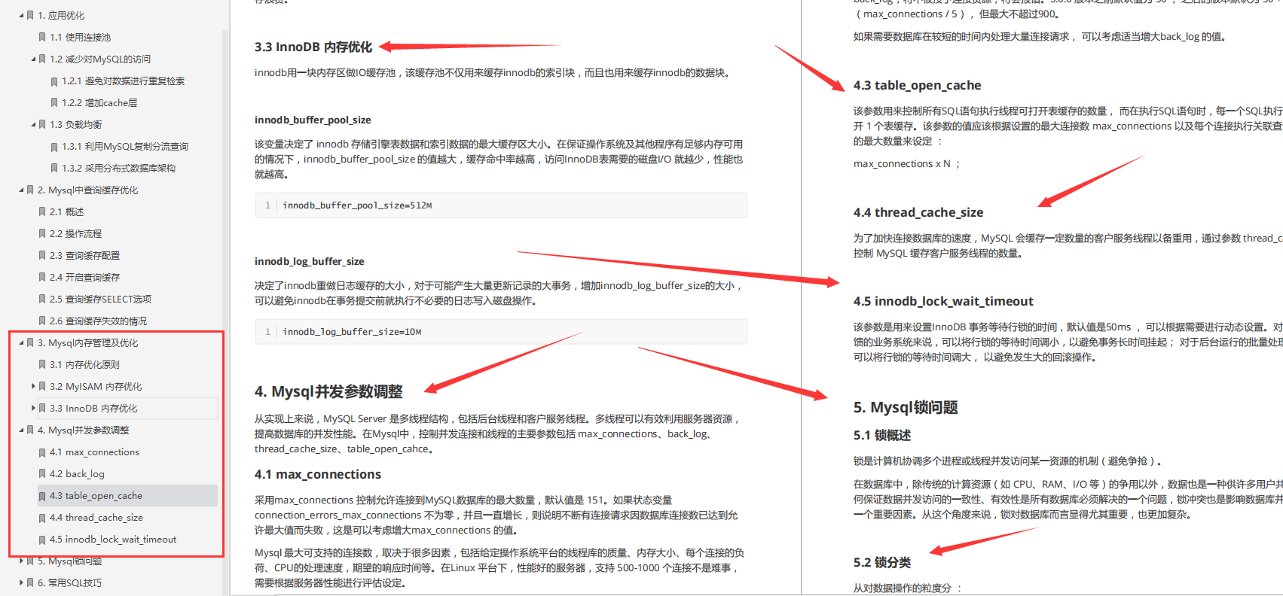The width and height of the screenshot is (1283, 596).
Task: Click bookmark icon beside '4.3 table_open_cache'
Action: click(42, 495)
